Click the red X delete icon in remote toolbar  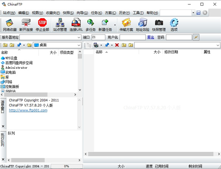click(117, 45)
